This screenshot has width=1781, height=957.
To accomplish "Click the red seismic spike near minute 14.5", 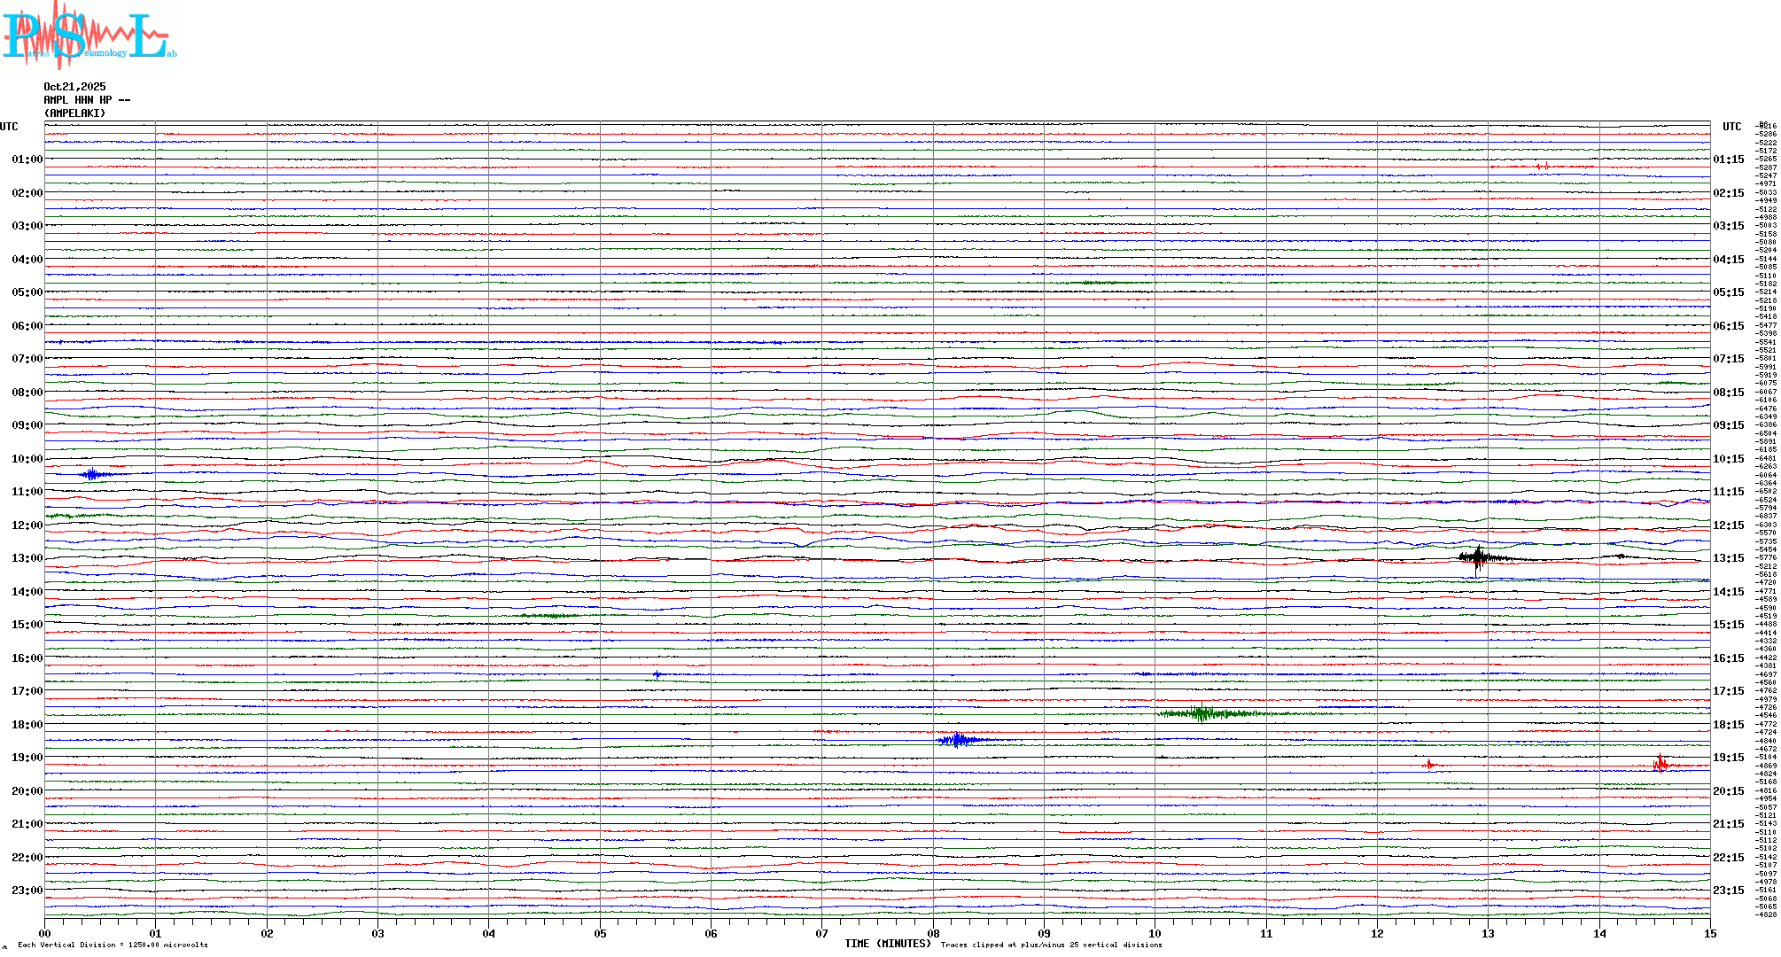I will 1660,764.
